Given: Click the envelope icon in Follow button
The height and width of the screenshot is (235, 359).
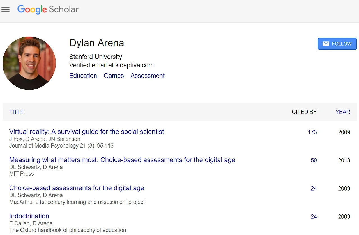Looking at the screenshot, I should (326, 44).
